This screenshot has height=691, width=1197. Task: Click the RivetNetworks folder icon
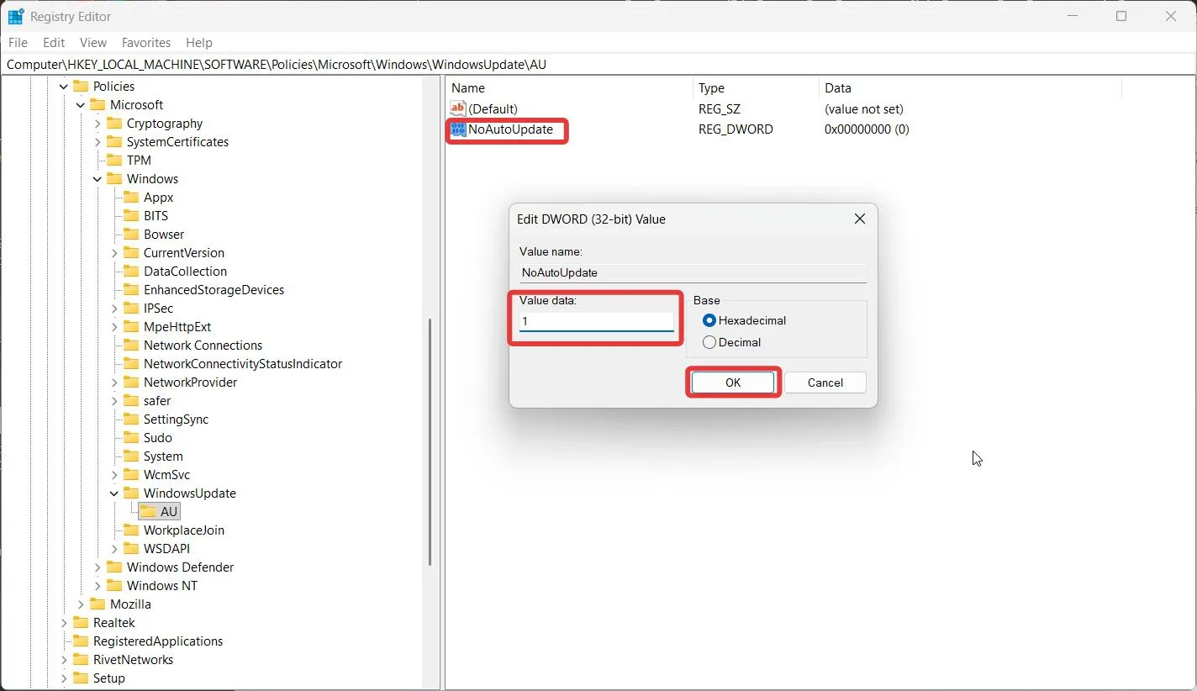(81, 659)
